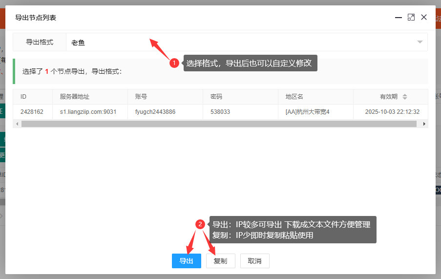Click the 导出 button
Screen dimensions: 441x279
[x=186, y=261]
